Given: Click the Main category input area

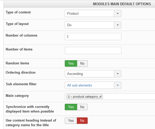Looking at the screenshot, I should click(x=129, y=97).
